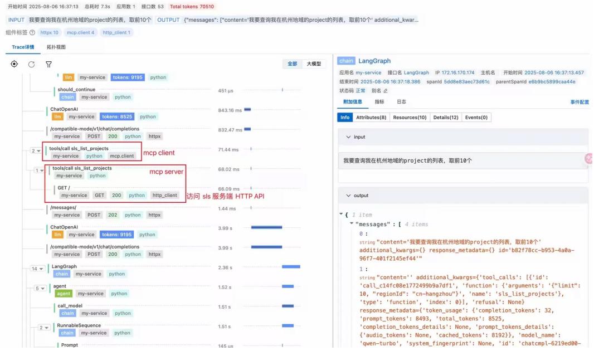Collapse the agent node with 5 children
594x351 pixels.
coord(40,288)
